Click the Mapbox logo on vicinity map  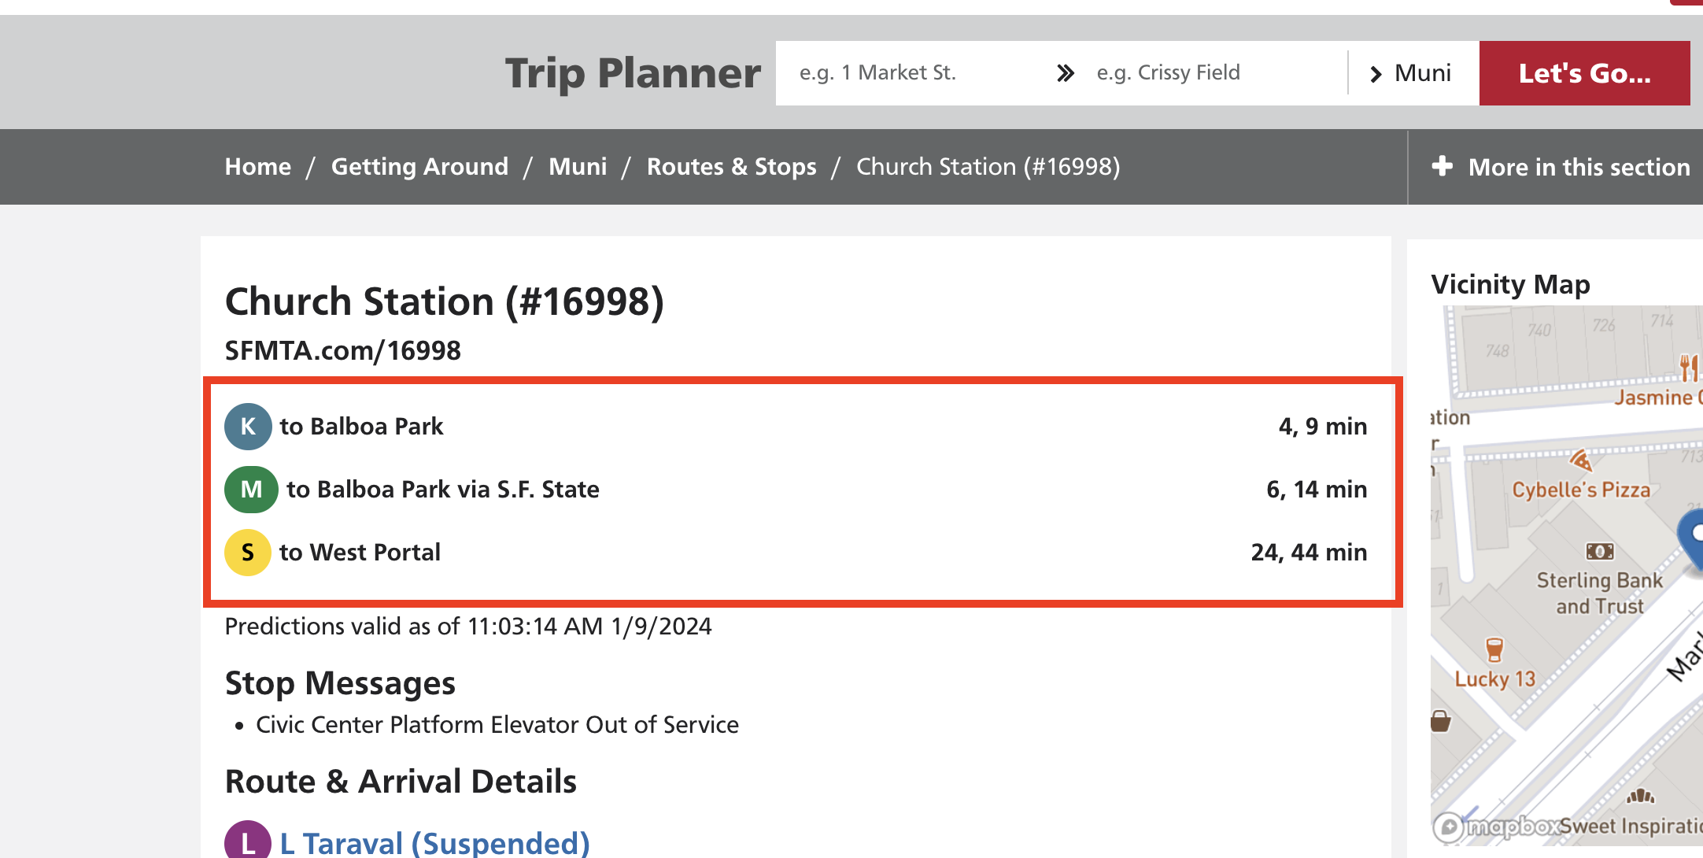1497,827
